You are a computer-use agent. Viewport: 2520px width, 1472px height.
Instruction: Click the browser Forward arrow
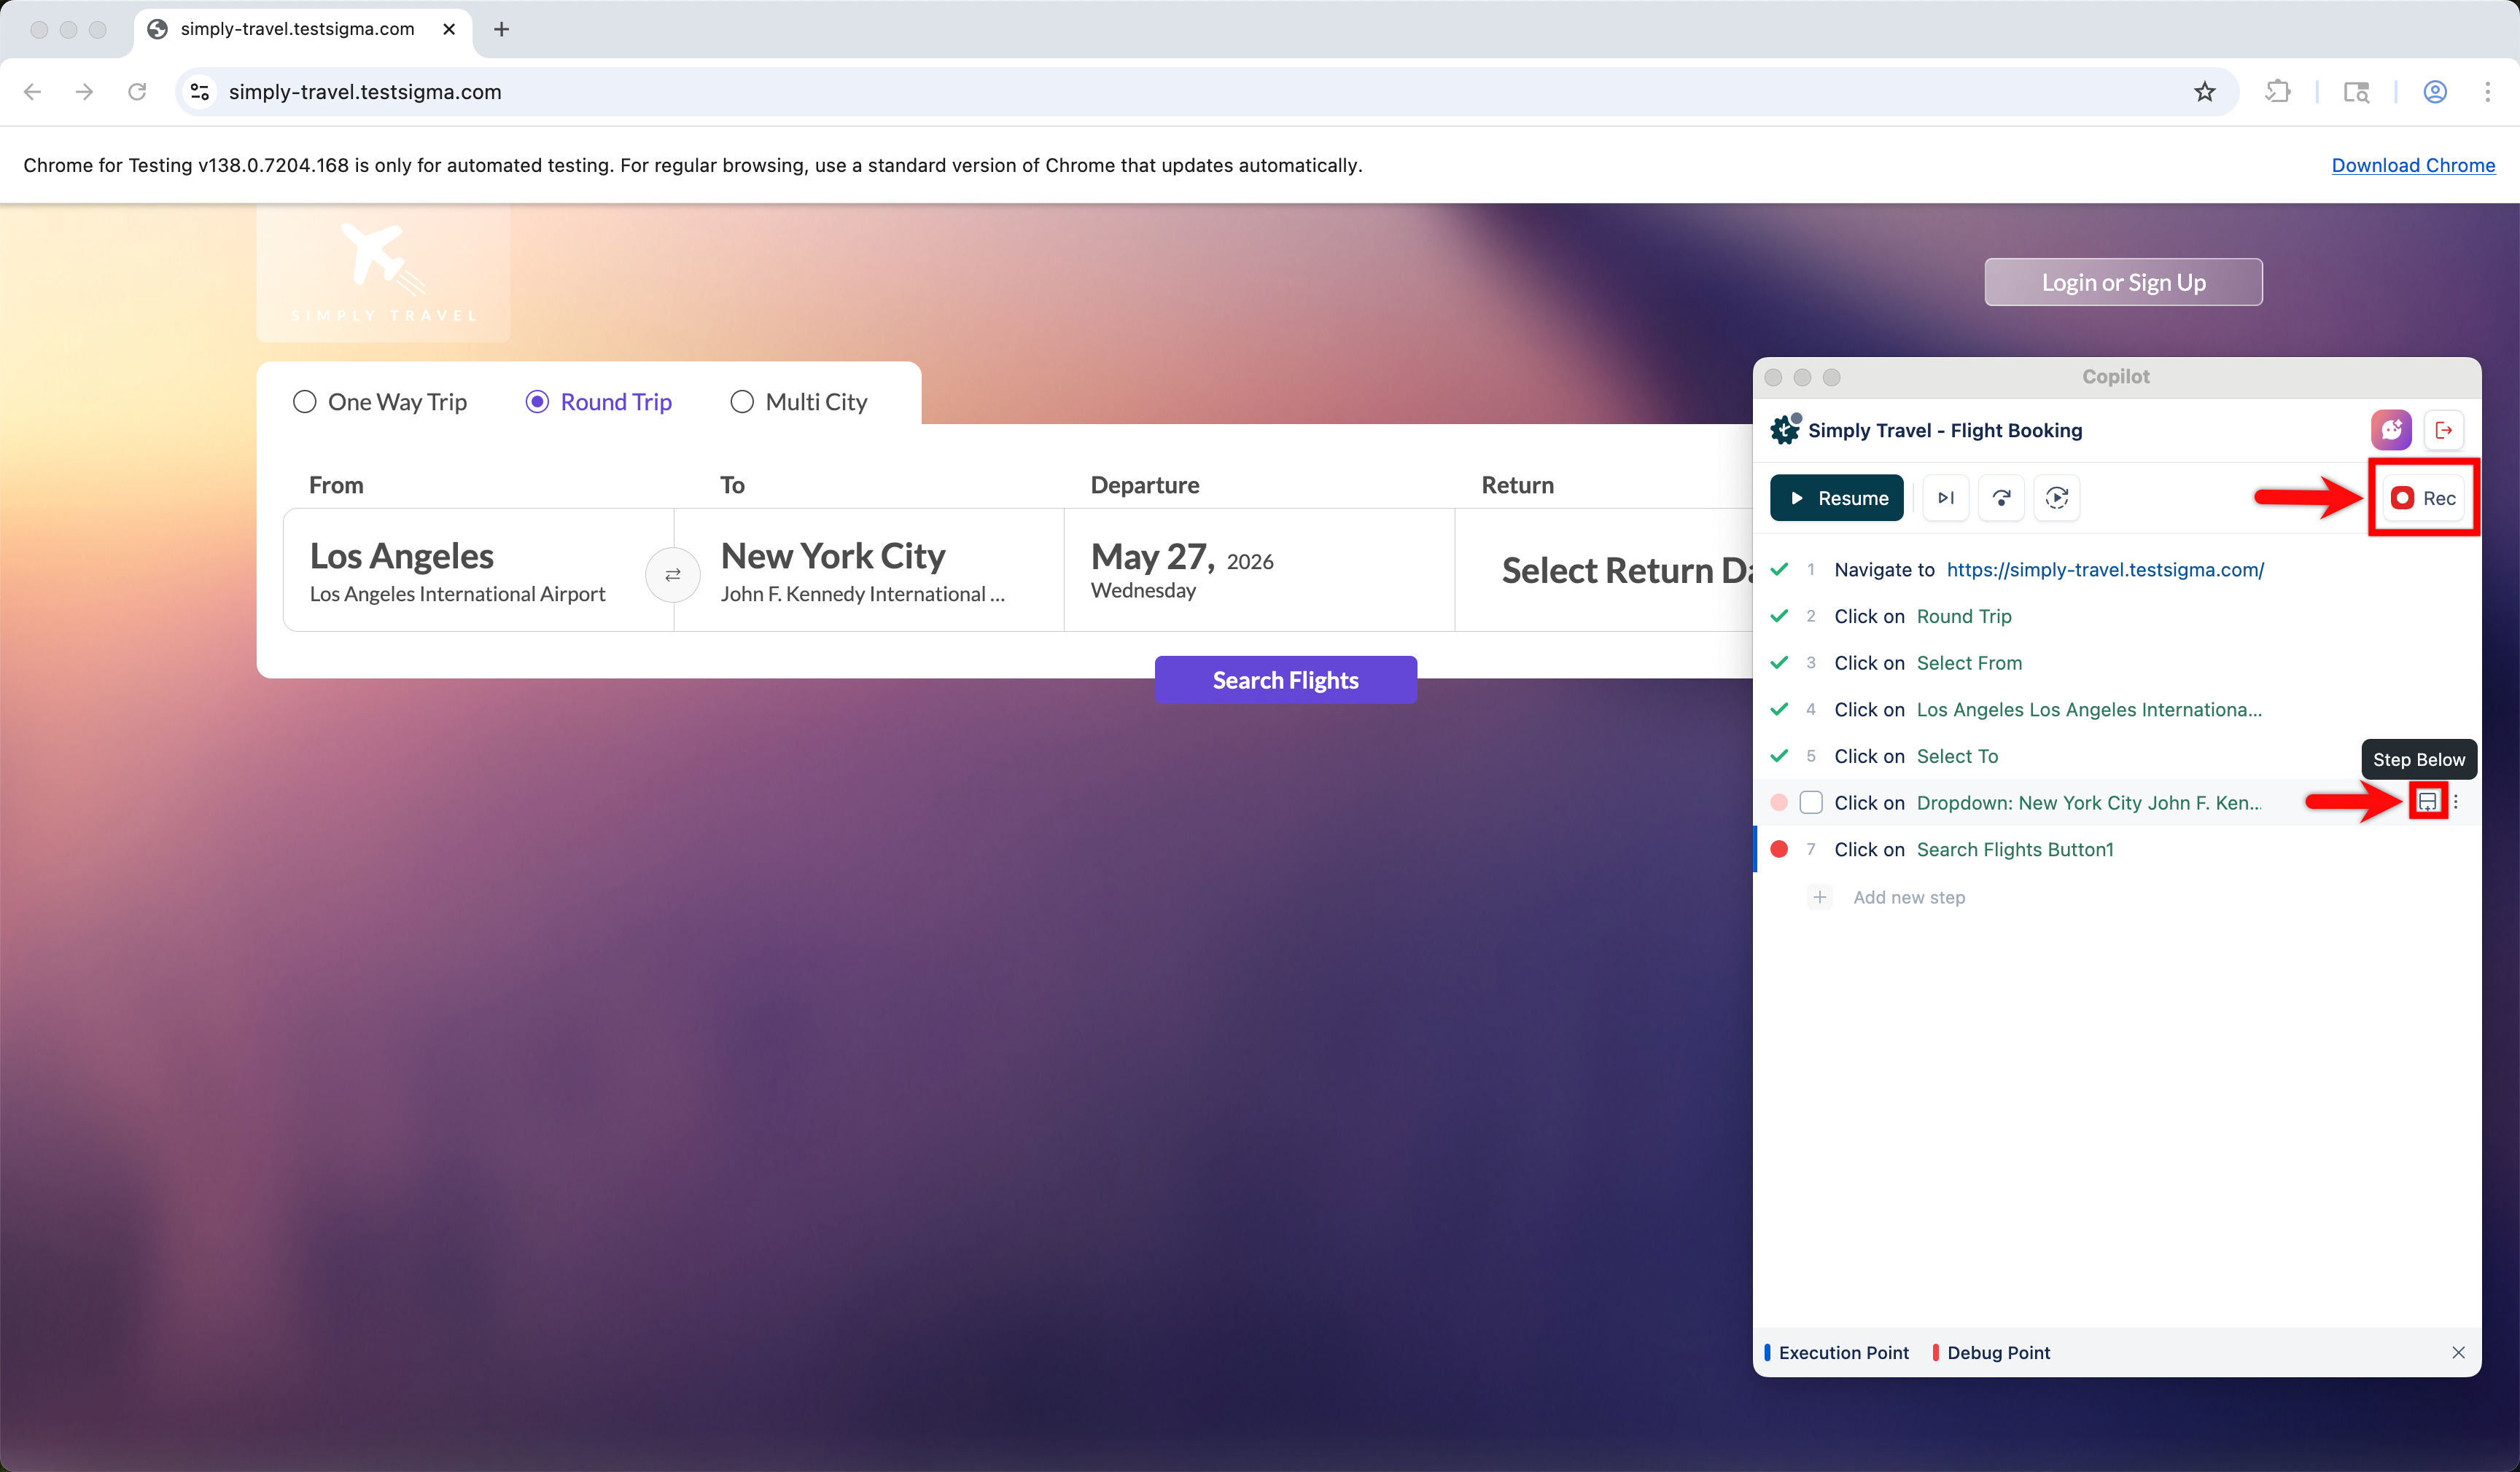point(84,92)
